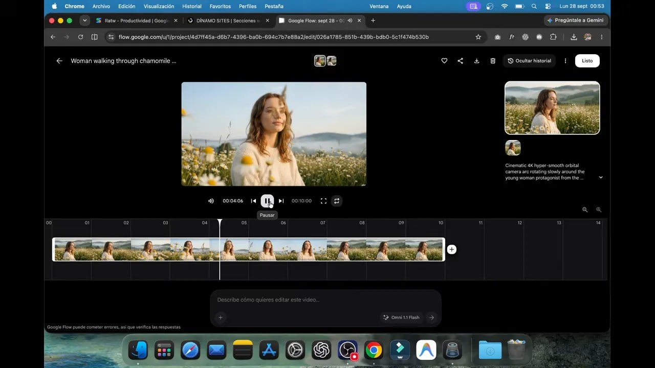Open the Archivo menu
The height and width of the screenshot is (368, 655).
(101, 6)
